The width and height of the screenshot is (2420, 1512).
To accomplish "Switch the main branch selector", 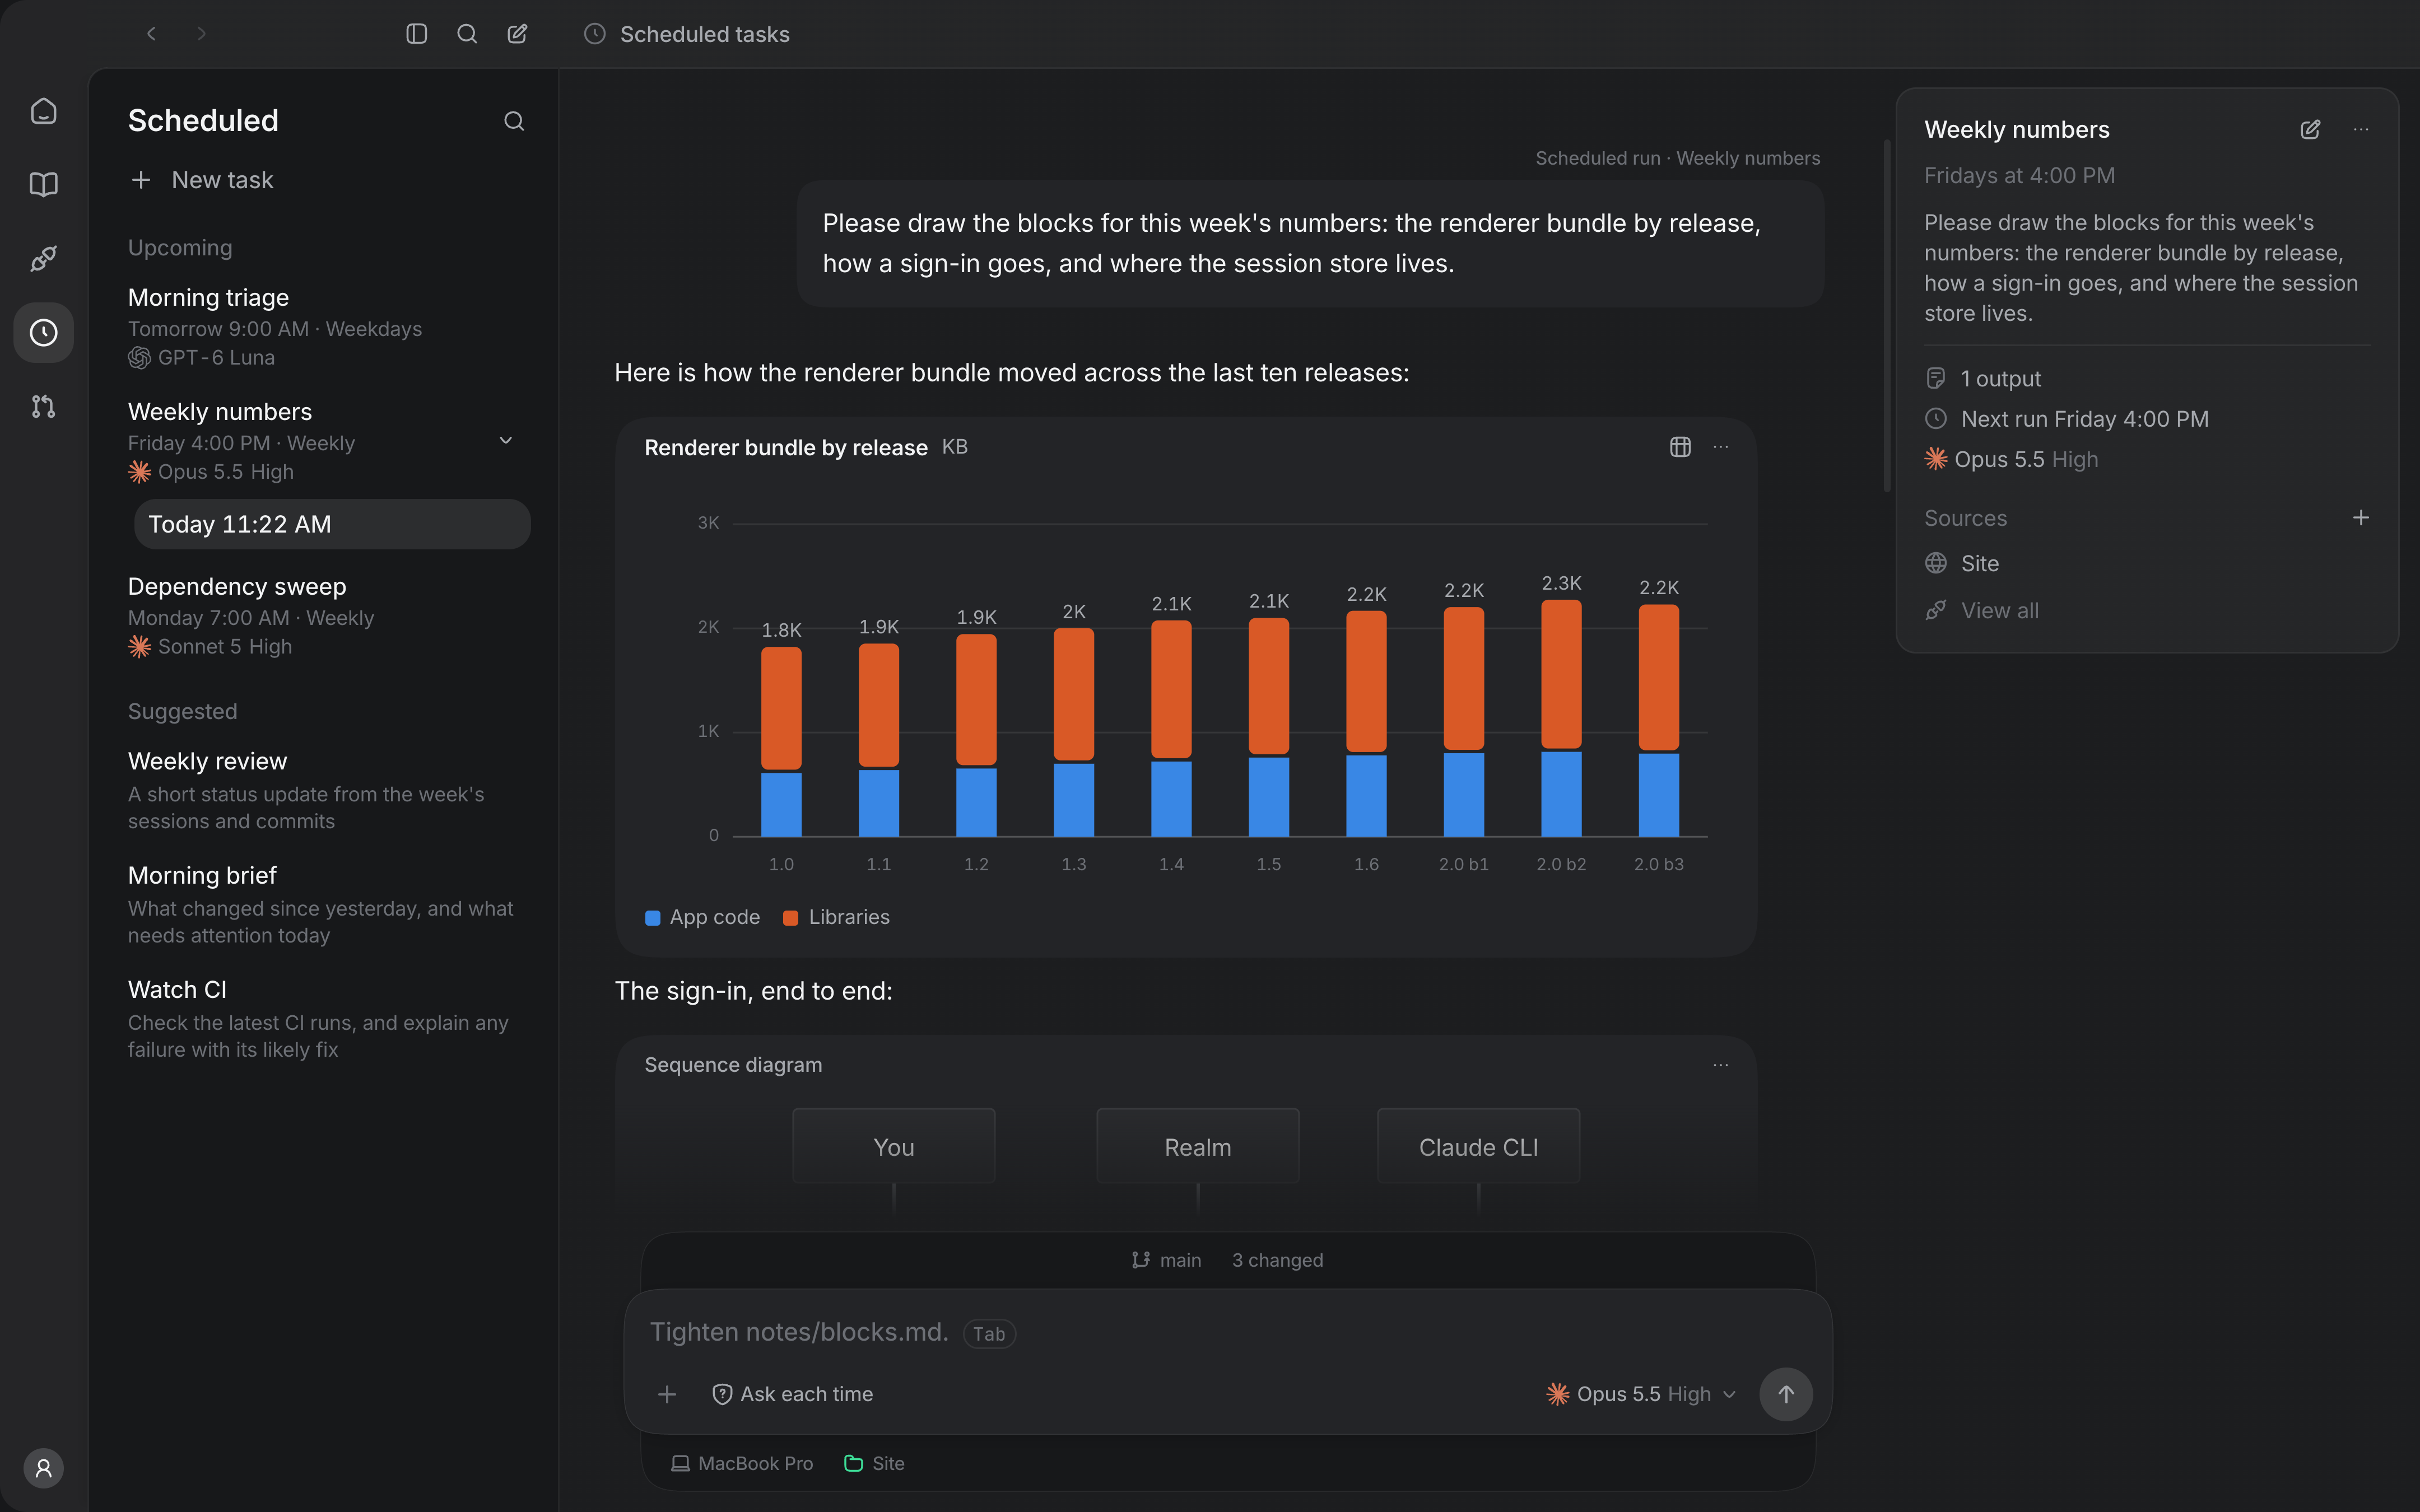I will click(x=1166, y=1260).
